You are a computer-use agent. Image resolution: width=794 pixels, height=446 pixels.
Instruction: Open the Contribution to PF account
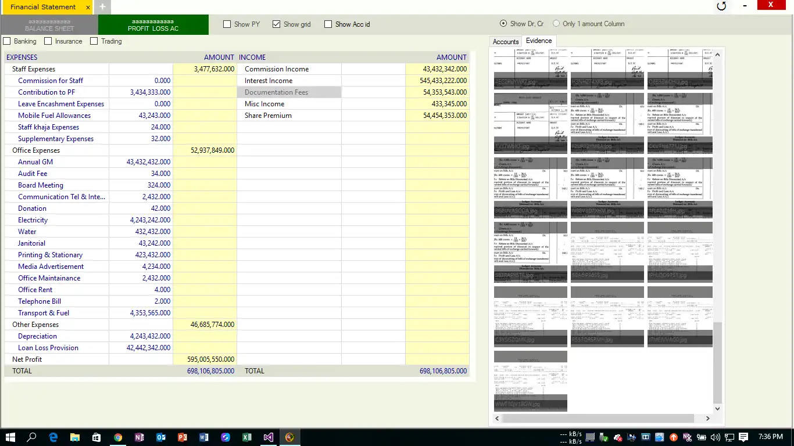[x=47, y=92]
